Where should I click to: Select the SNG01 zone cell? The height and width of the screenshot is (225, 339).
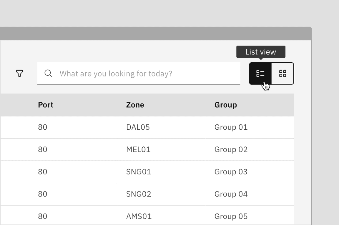(x=139, y=172)
